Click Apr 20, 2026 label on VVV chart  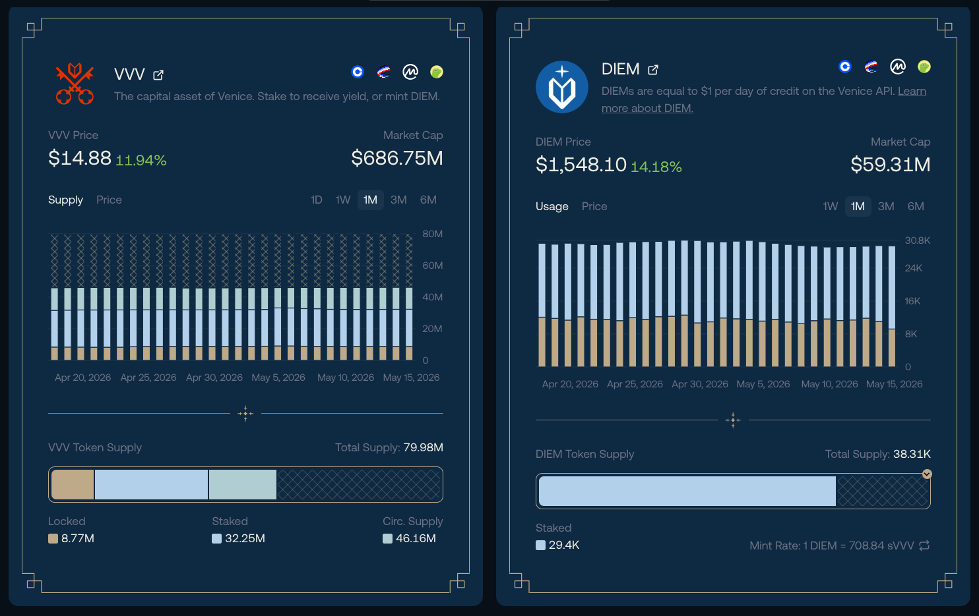click(x=82, y=378)
